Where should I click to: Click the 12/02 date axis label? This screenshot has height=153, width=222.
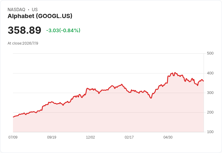(x=90, y=137)
